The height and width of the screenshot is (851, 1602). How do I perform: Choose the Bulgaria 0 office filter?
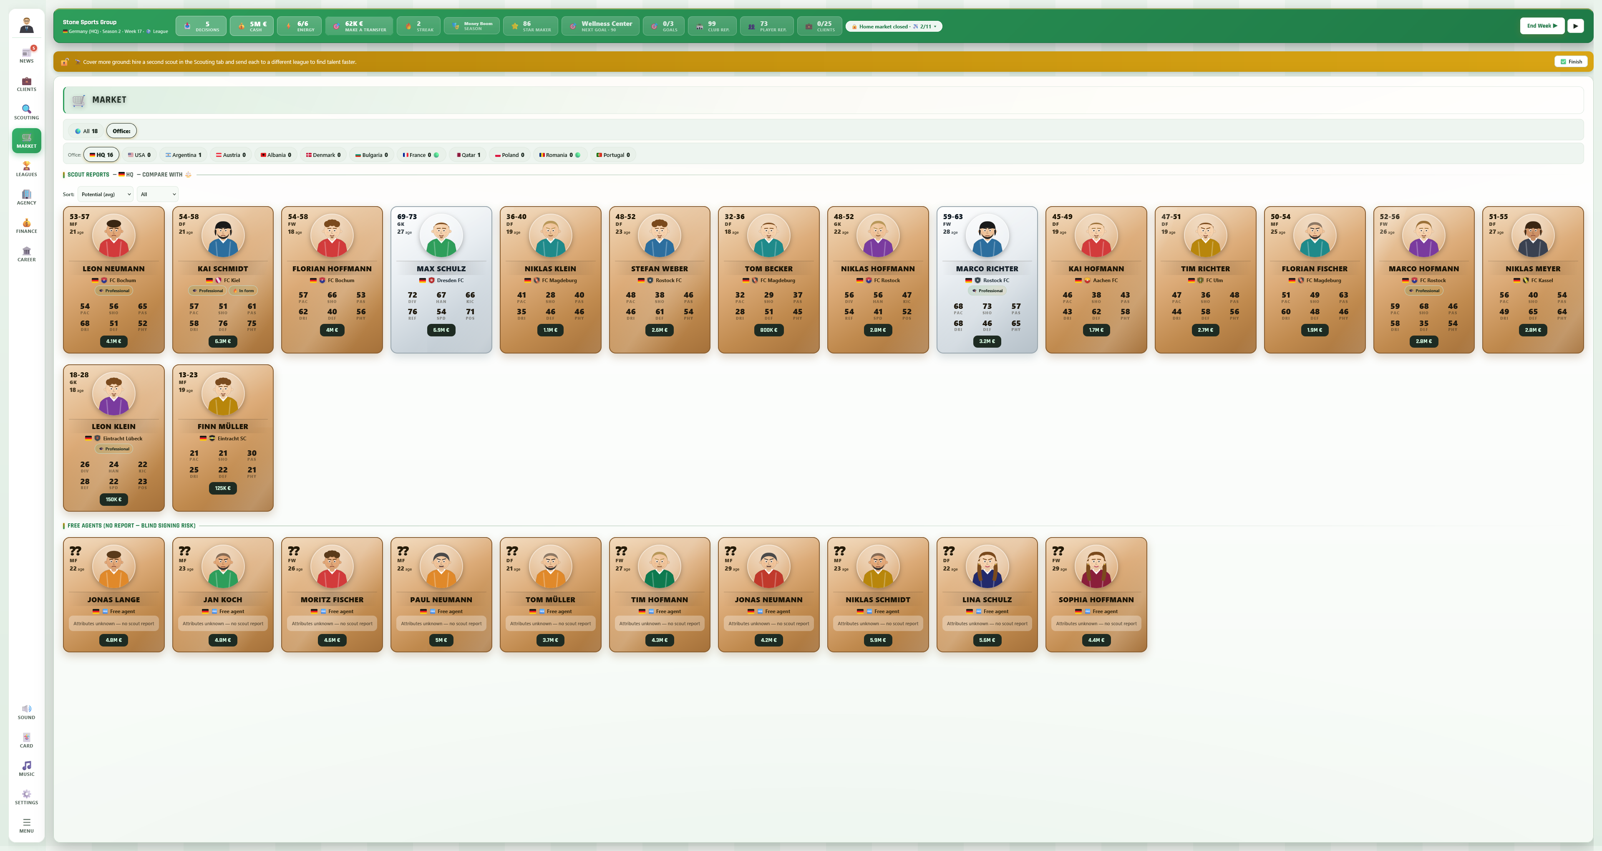pyautogui.click(x=371, y=155)
